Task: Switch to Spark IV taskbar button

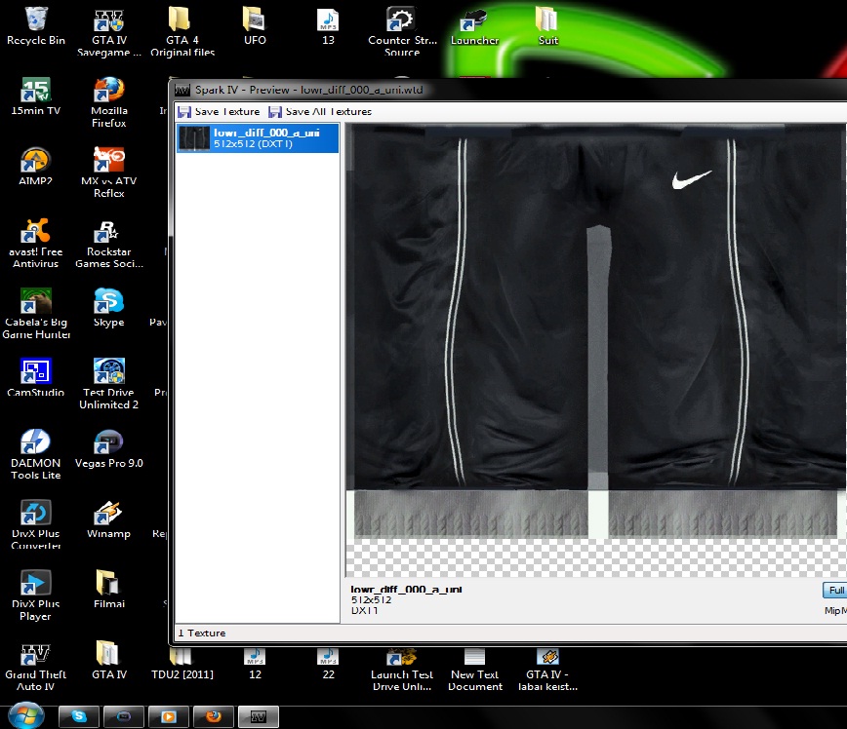Action: (x=259, y=716)
